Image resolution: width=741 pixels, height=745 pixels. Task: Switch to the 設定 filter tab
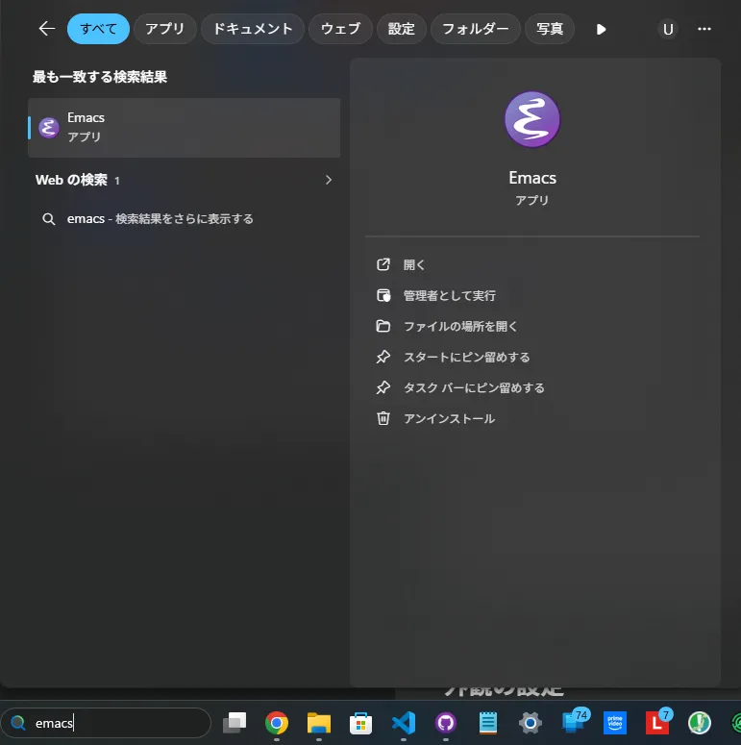click(x=402, y=29)
